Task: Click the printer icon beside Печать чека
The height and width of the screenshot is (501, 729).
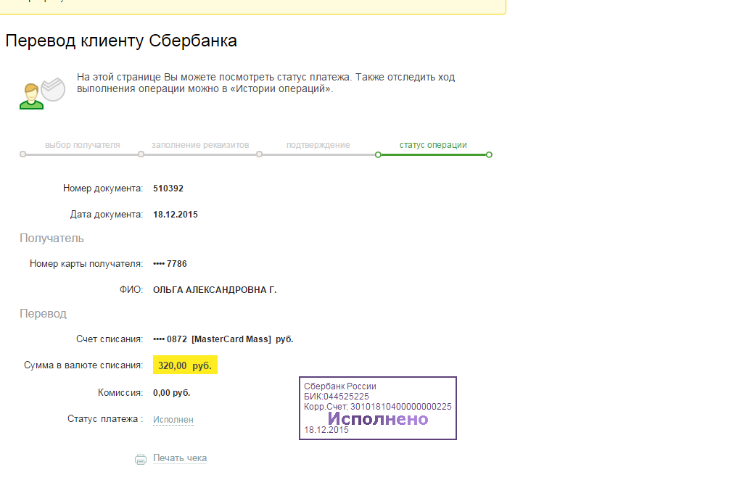Action: pyautogui.click(x=141, y=459)
